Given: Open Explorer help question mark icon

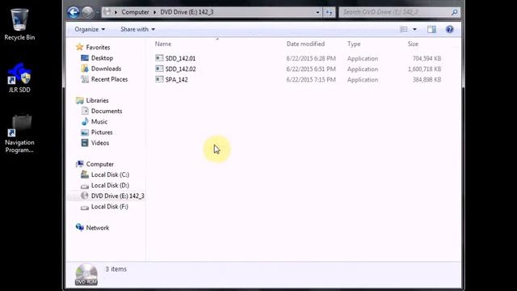Looking at the screenshot, I should pos(449,29).
